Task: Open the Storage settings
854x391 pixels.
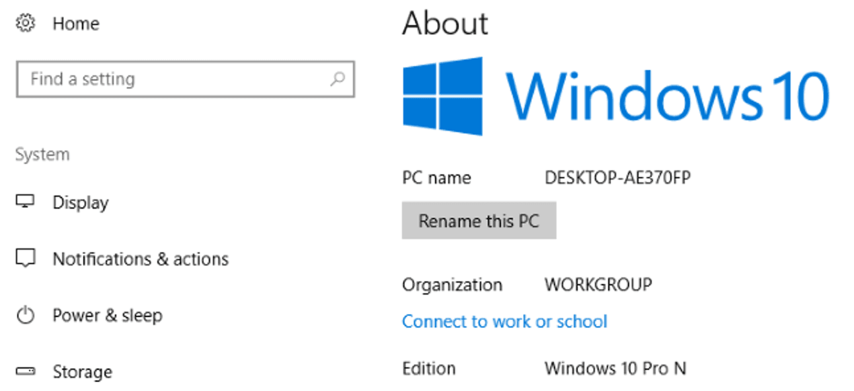Action: click(x=83, y=372)
